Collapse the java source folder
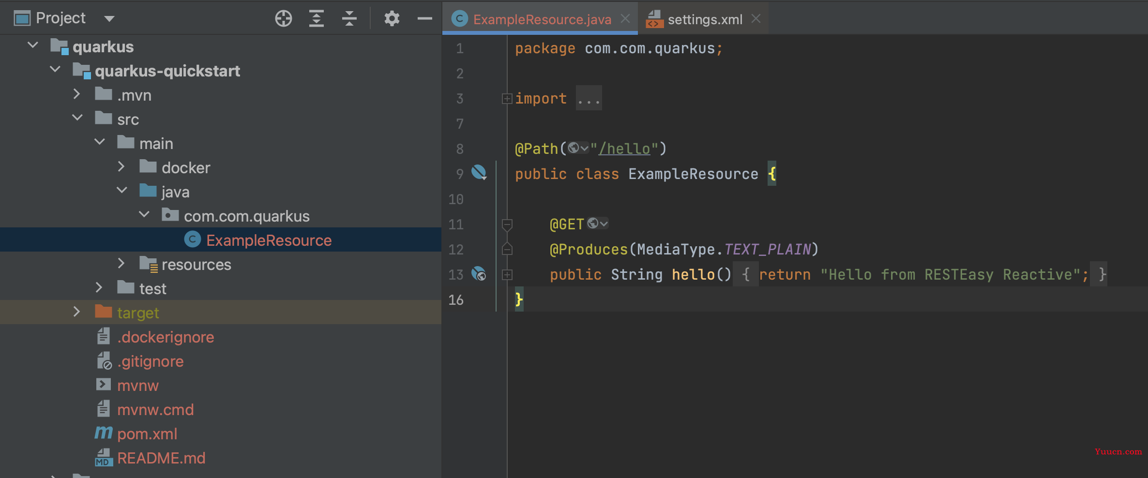Viewport: 1148px width, 478px height. [x=122, y=191]
